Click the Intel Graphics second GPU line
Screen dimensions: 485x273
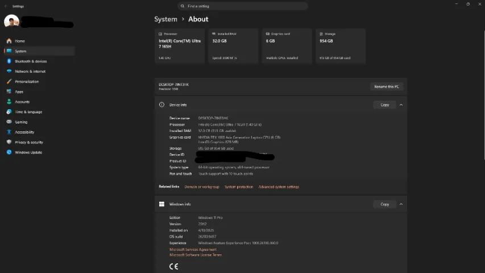pos(218,142)
